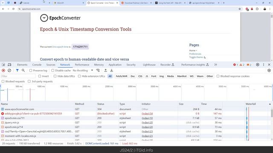
Task: Click the inspect element picker icon
Action: pos(3,65)
